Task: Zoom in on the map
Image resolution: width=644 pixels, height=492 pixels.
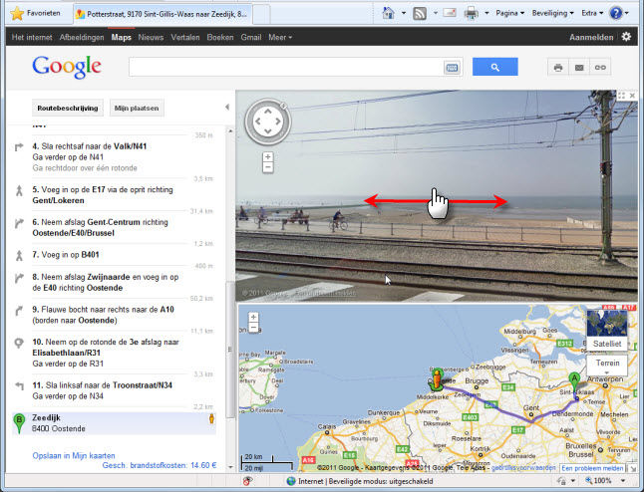Action: [x=253, y=317]
